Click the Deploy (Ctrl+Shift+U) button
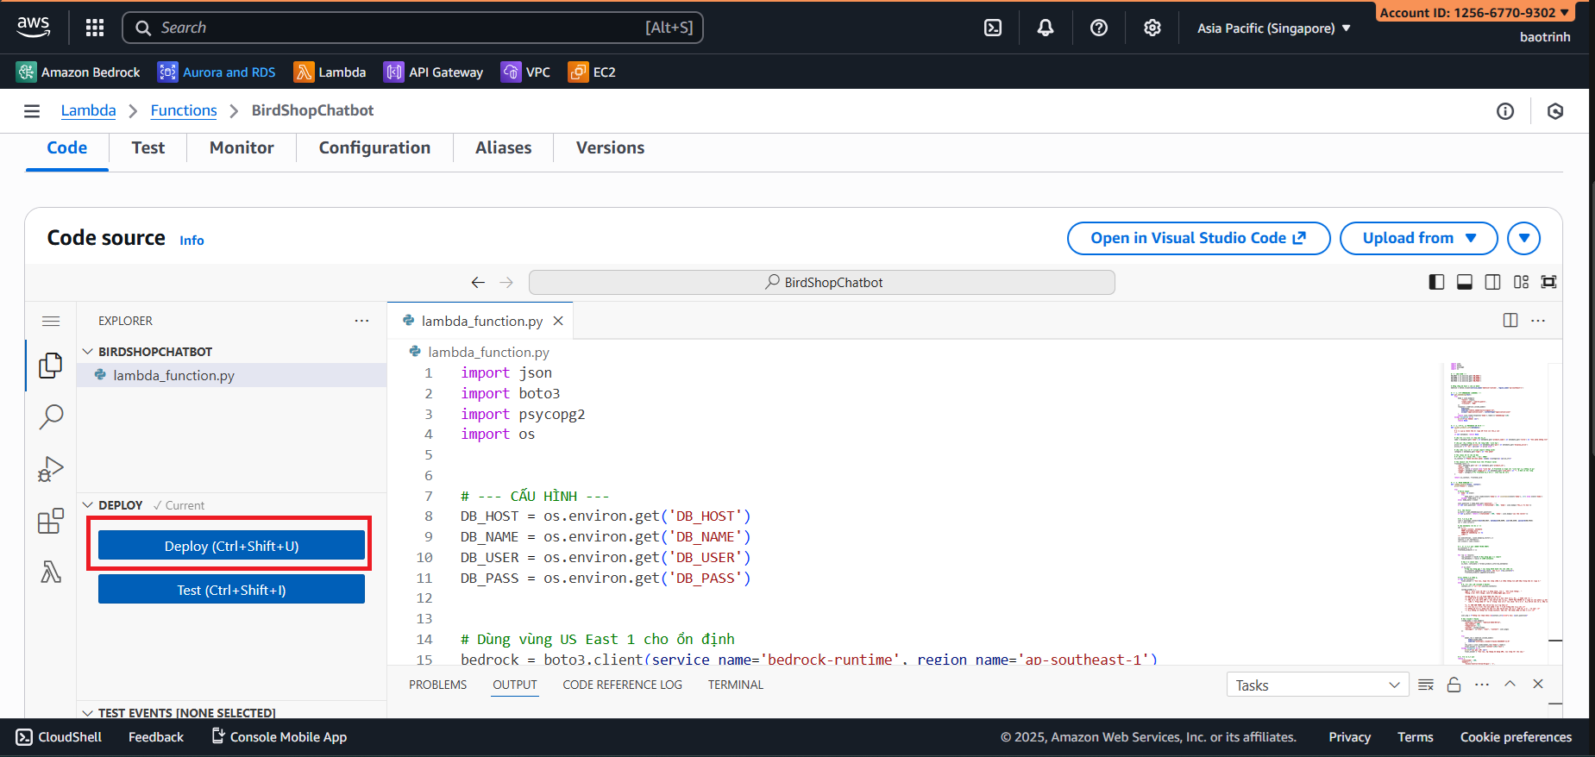The width and height of the screenshot is (1595, 757). [231, 546]
